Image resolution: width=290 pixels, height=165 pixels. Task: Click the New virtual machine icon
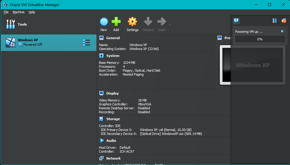click(x=104, y=22)
